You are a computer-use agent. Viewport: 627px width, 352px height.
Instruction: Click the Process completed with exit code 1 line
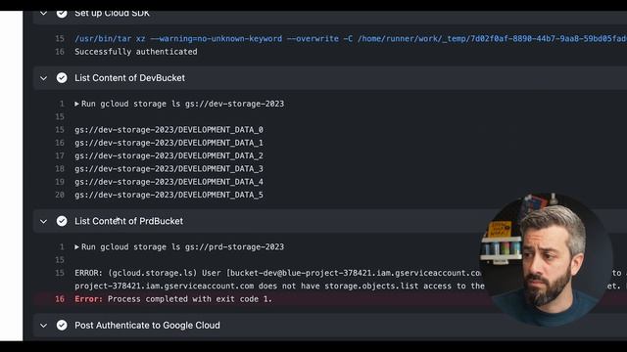point(173,299)
